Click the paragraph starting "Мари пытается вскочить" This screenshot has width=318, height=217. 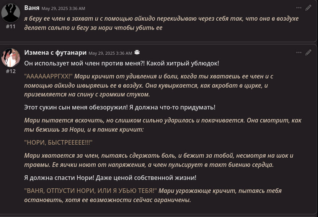click(x=163, y=125)
